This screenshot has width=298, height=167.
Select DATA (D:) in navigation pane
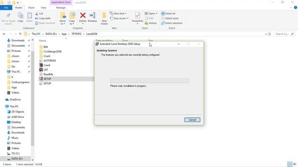tap(15, 159)
